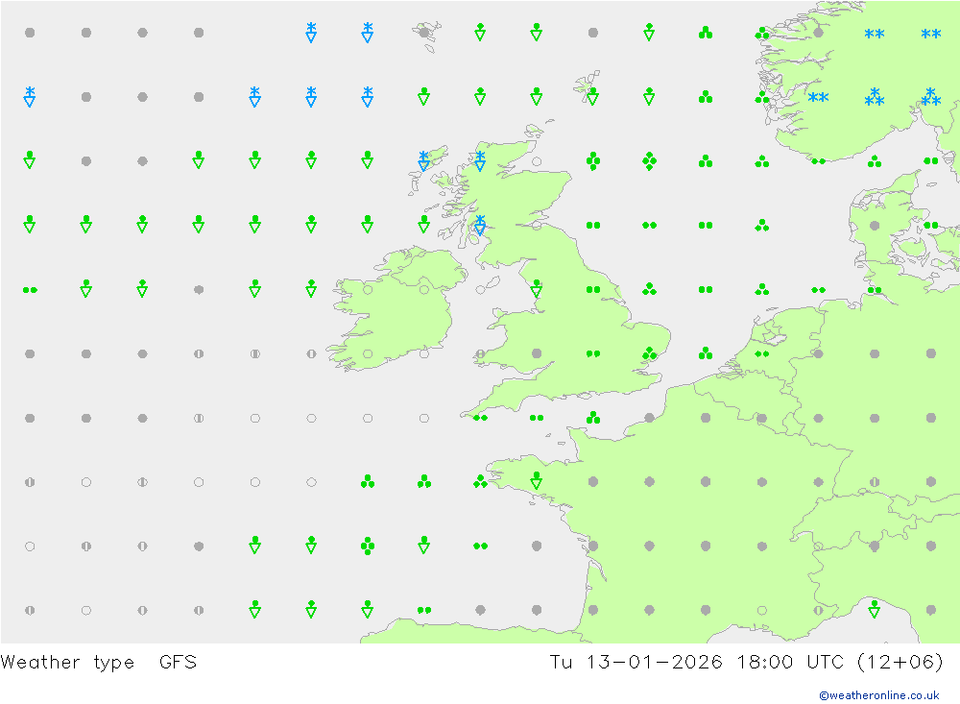Open the weatheronline.co.uk copyright link
Viewport: 960px width, 704px height.
878,695
